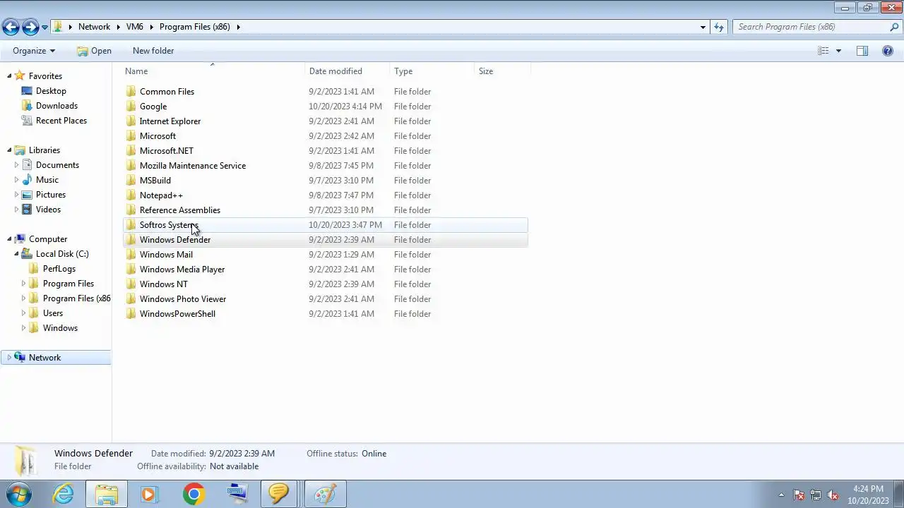Collapse Local Disk (C:) tree node

coord(16,254)
